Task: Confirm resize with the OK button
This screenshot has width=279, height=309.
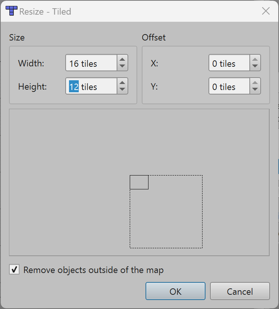Action: pos(175,291)
